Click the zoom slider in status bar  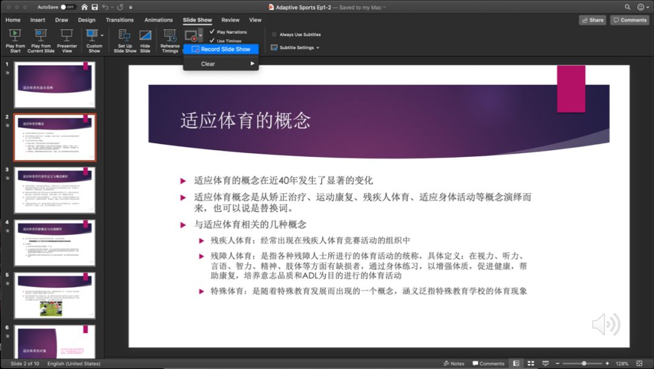point(584,364)
